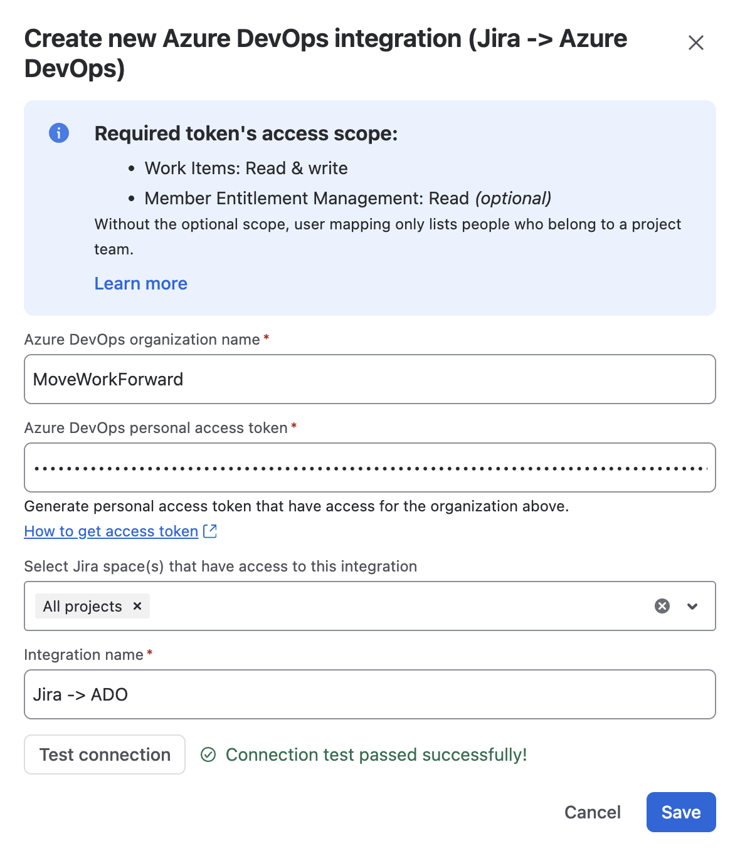Clear all selected Jira spaces

(662, 606)
